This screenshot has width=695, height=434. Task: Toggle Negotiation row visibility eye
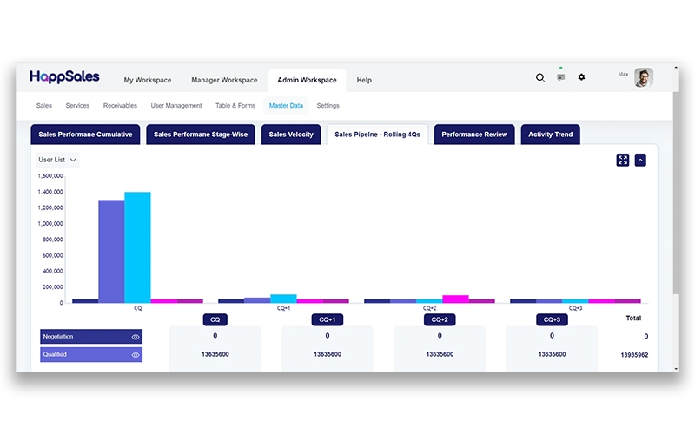136,337
